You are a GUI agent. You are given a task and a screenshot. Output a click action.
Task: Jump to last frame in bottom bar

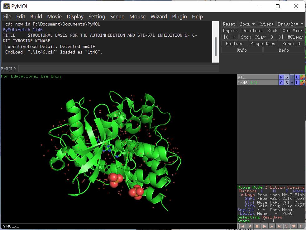[x=279, y=226]
